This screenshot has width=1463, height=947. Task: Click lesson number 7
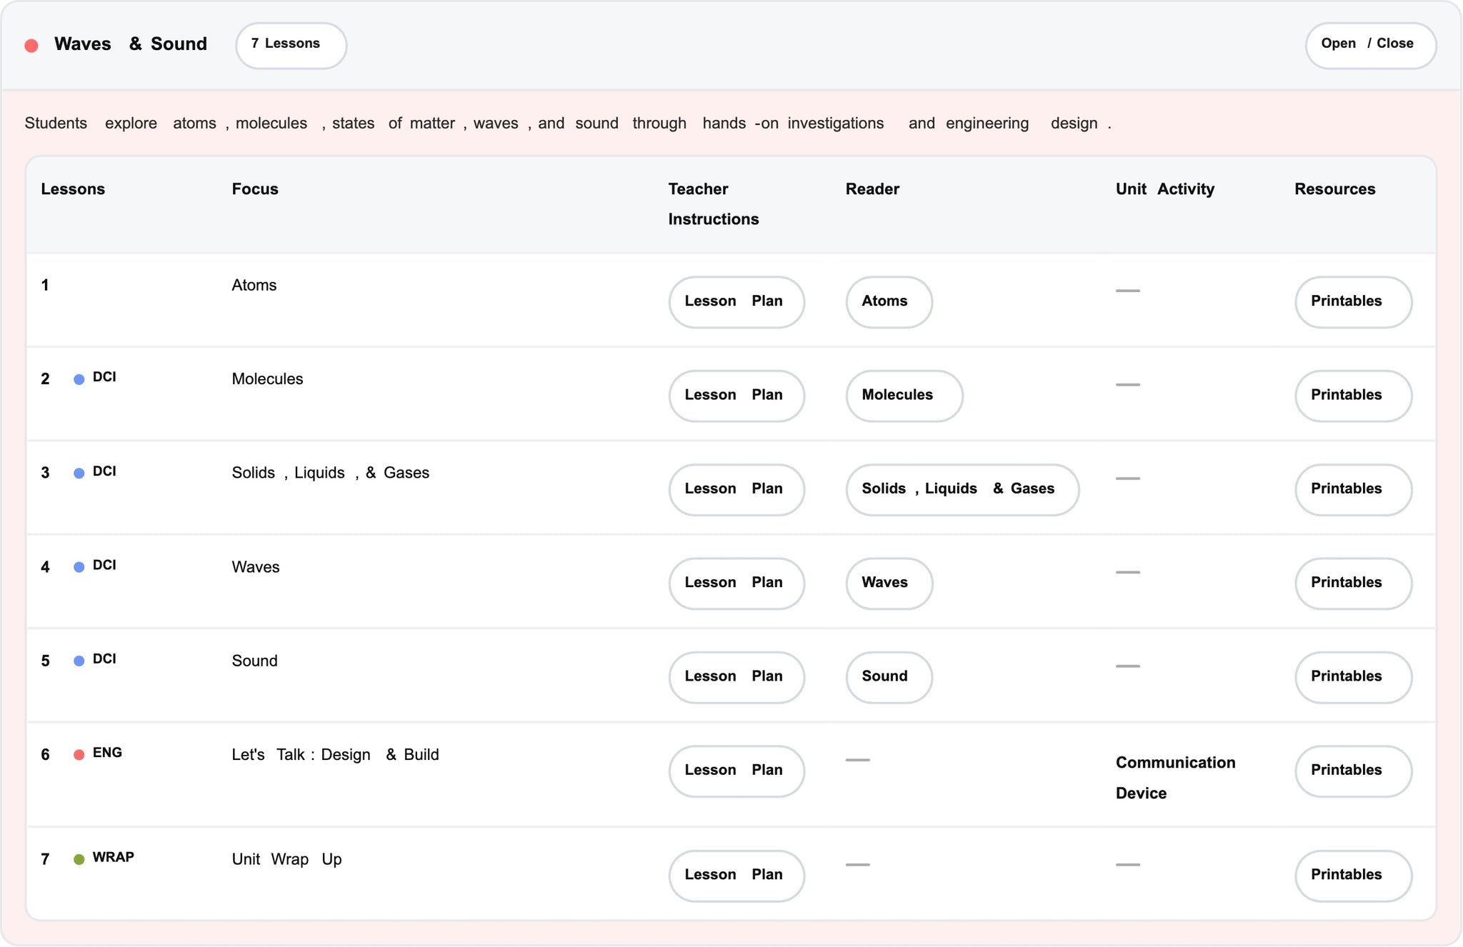(x=45, y=859)
